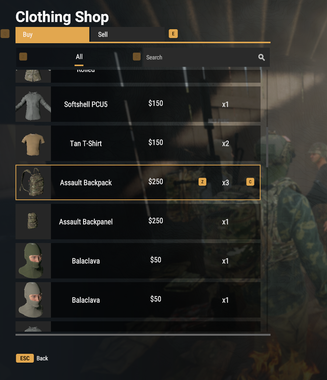
Task: Open the Buy tab
Action: (x=52, y=34)
